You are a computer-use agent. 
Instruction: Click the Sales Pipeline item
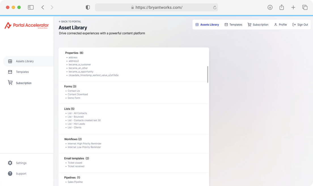click(75, 182)
